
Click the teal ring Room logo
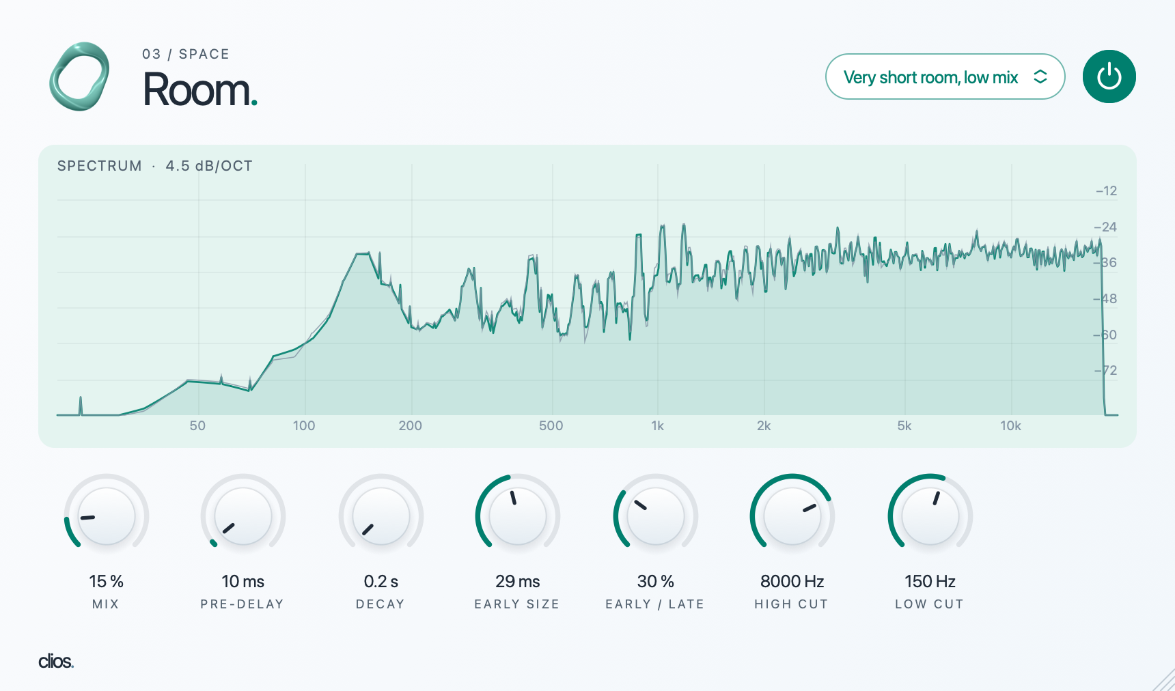(x=79, y=76)
